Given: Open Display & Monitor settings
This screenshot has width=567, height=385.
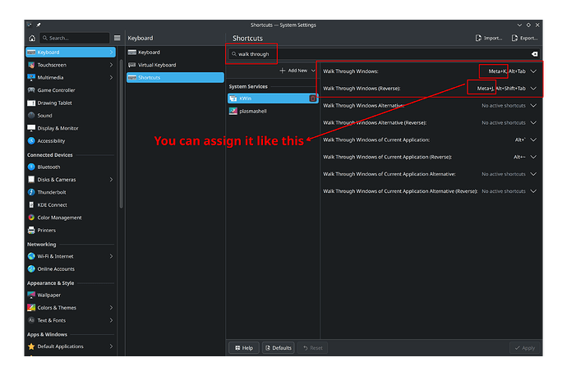Looking at the screenshot, I should click(71, 128).
